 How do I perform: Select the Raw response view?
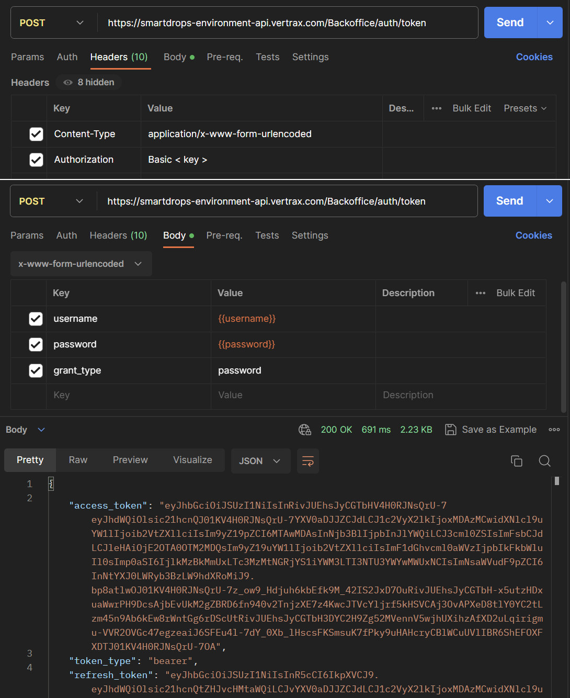[x=78, y=460]
